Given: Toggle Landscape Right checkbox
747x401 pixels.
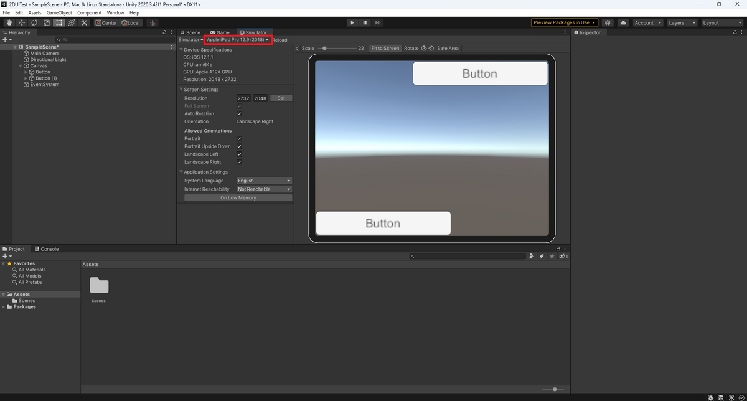Looking at the screenshot, I should click(239, 162).
